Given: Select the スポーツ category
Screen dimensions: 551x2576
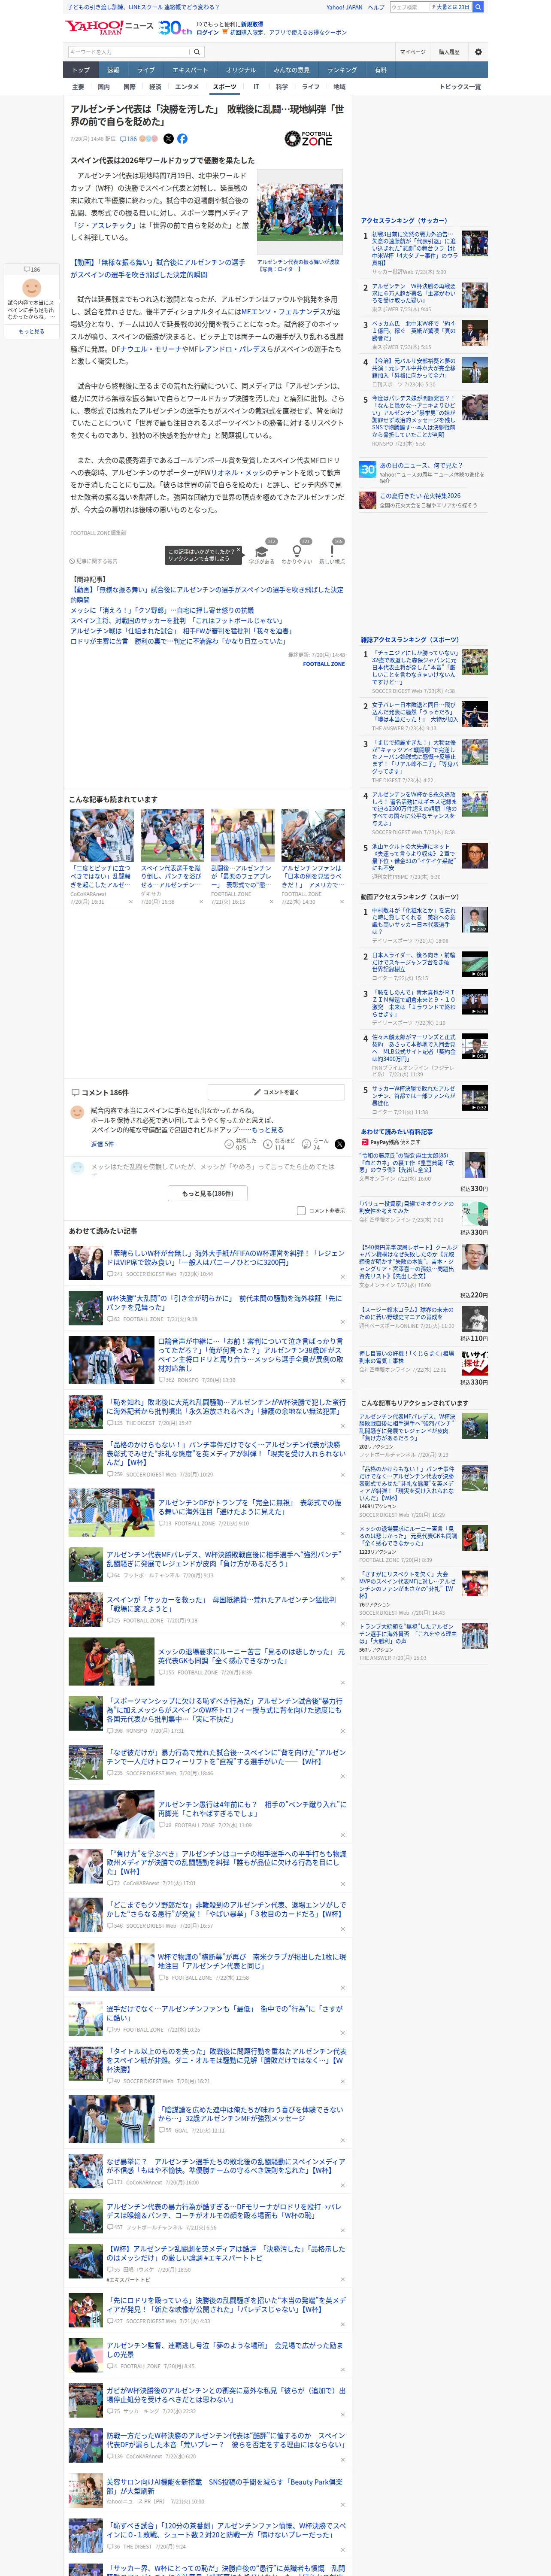Looking at the screenshot, I should (225, 87).
